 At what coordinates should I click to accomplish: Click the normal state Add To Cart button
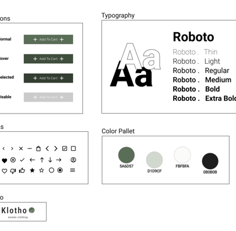tap(48, 39)
